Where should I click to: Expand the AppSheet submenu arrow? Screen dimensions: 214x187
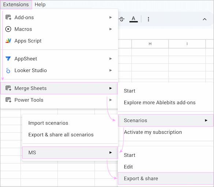tap(110, 58)
